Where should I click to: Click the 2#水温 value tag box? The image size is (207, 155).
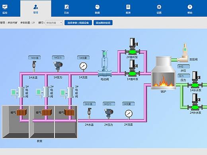pyautogui.click(x=89, y=104)
